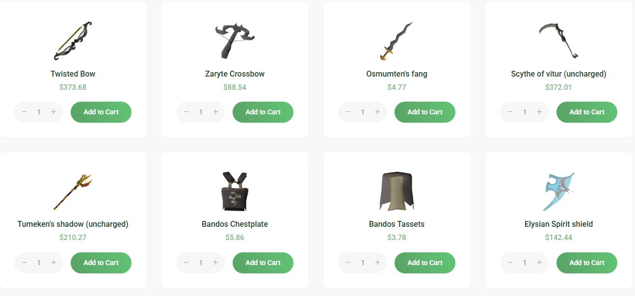
Task: Decrease Elysian Spirit shield quantity
Action: [510, 263]
